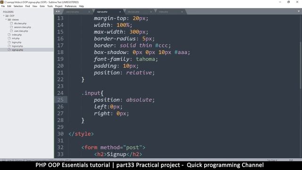302x170 pixels.
Task: Open the View menu
Action: click(34, 6)
